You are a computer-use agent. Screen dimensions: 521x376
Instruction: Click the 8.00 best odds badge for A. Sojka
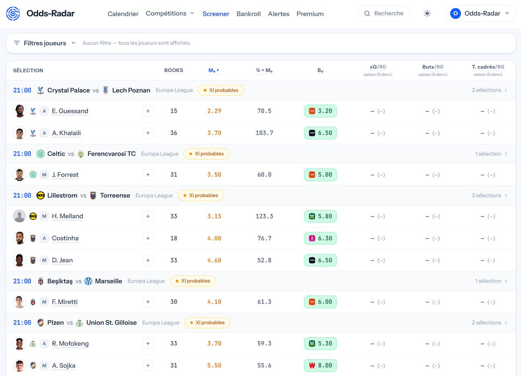[320, 366]
